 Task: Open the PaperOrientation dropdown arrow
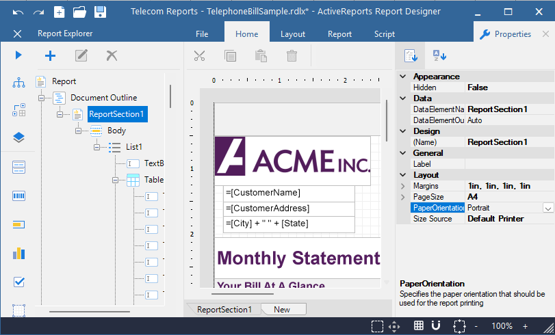tap(548, 208)
